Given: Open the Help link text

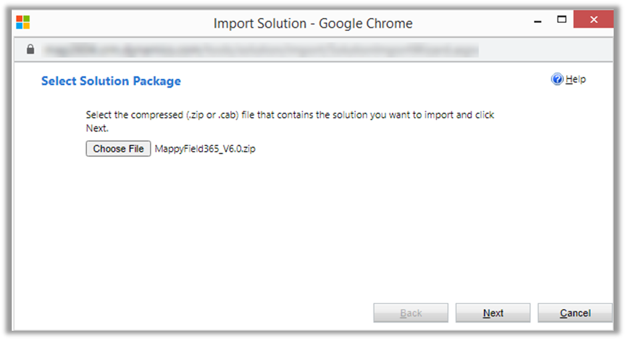Looking at the screenshot, I should [575, 80].
